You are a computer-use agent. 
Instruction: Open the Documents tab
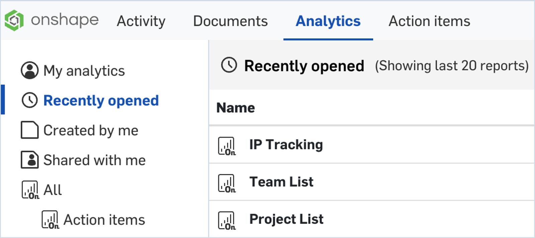tap(230, 21)
